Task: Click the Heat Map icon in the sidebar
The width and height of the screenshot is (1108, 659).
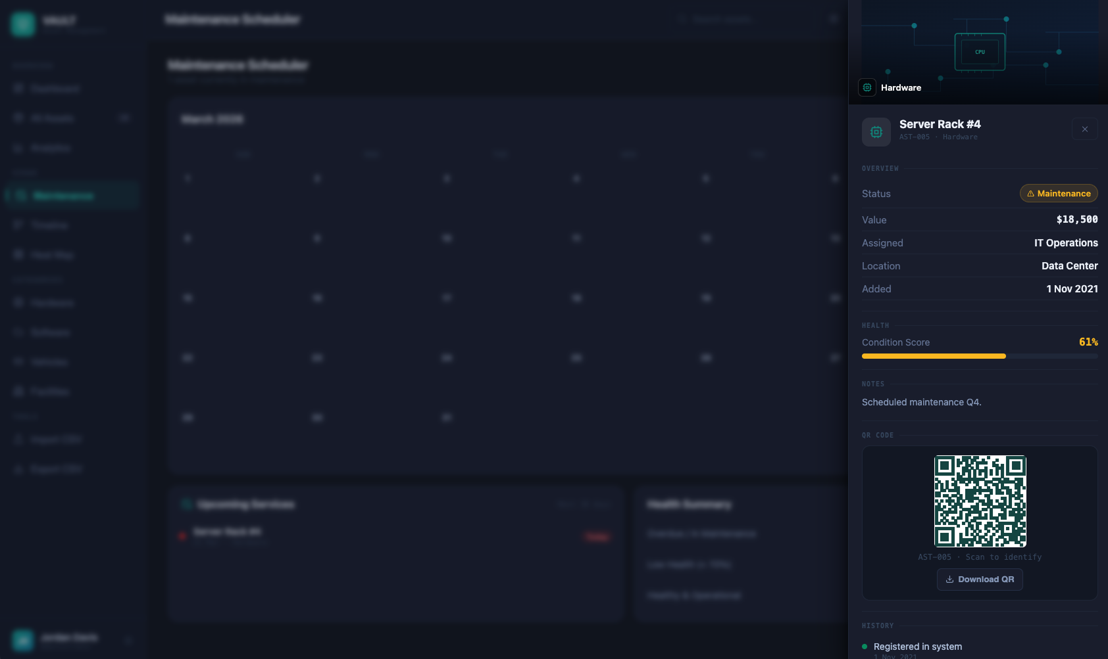Action: [x=18, y=255]
